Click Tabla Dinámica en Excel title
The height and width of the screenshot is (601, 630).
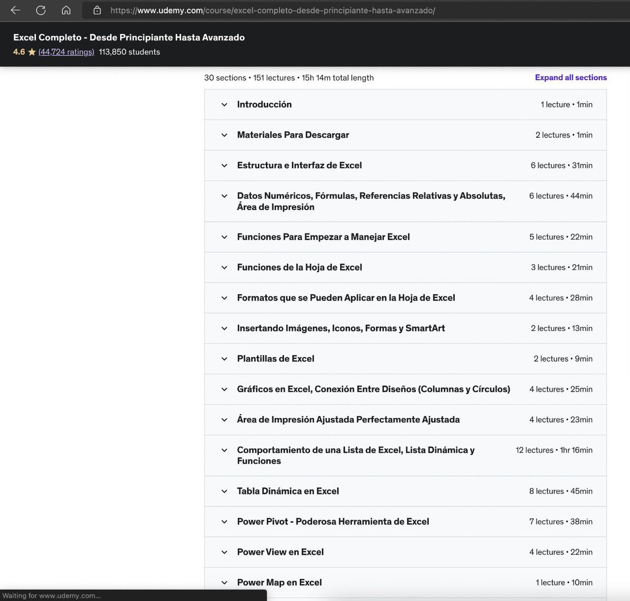(288, 491)
